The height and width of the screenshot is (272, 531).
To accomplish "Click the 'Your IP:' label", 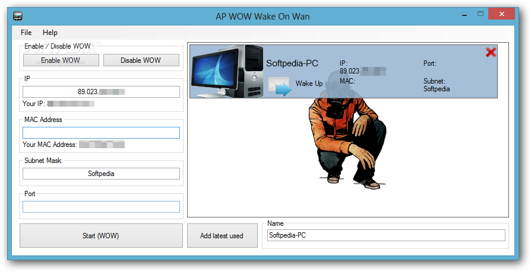I will 34,104.
